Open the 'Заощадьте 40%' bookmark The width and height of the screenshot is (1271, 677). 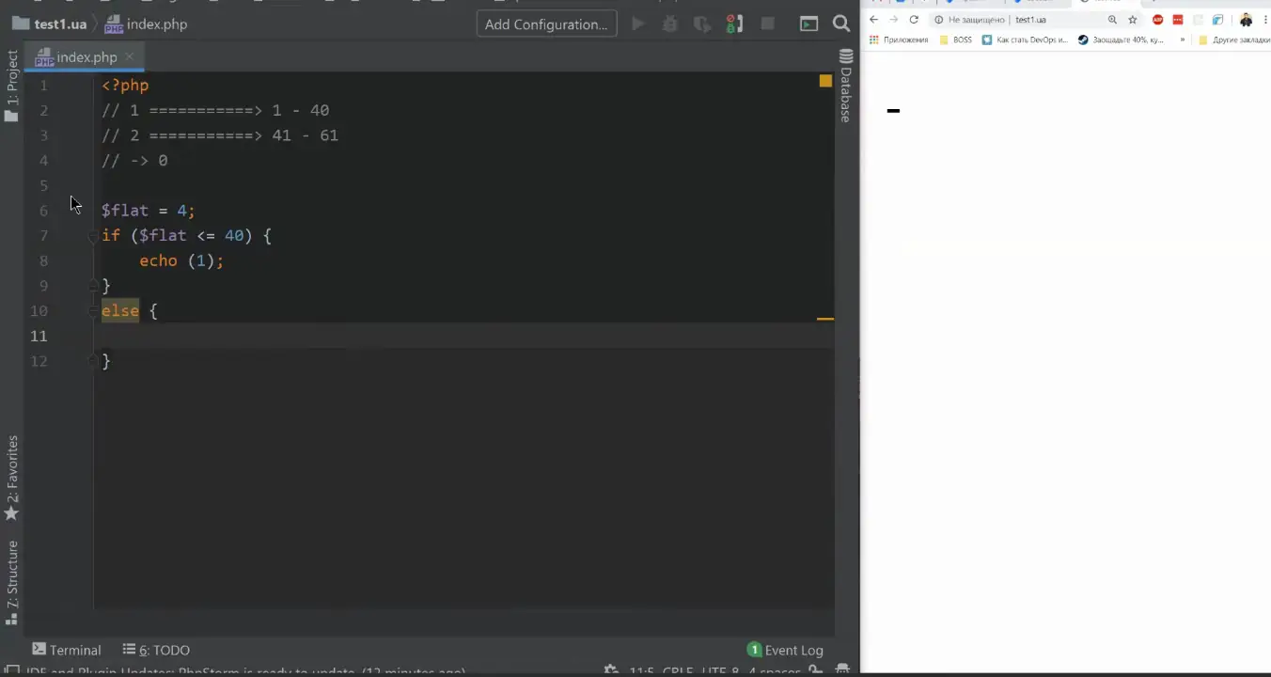click(x=1121, y=40)
